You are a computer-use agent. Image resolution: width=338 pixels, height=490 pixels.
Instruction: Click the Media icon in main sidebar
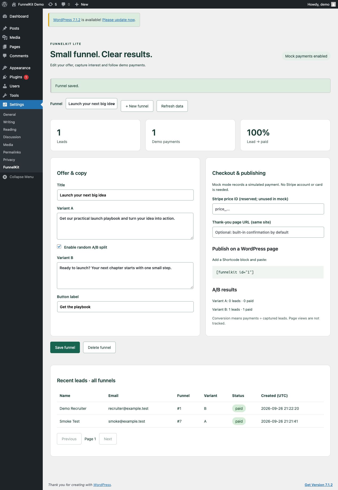pos(5,37)
